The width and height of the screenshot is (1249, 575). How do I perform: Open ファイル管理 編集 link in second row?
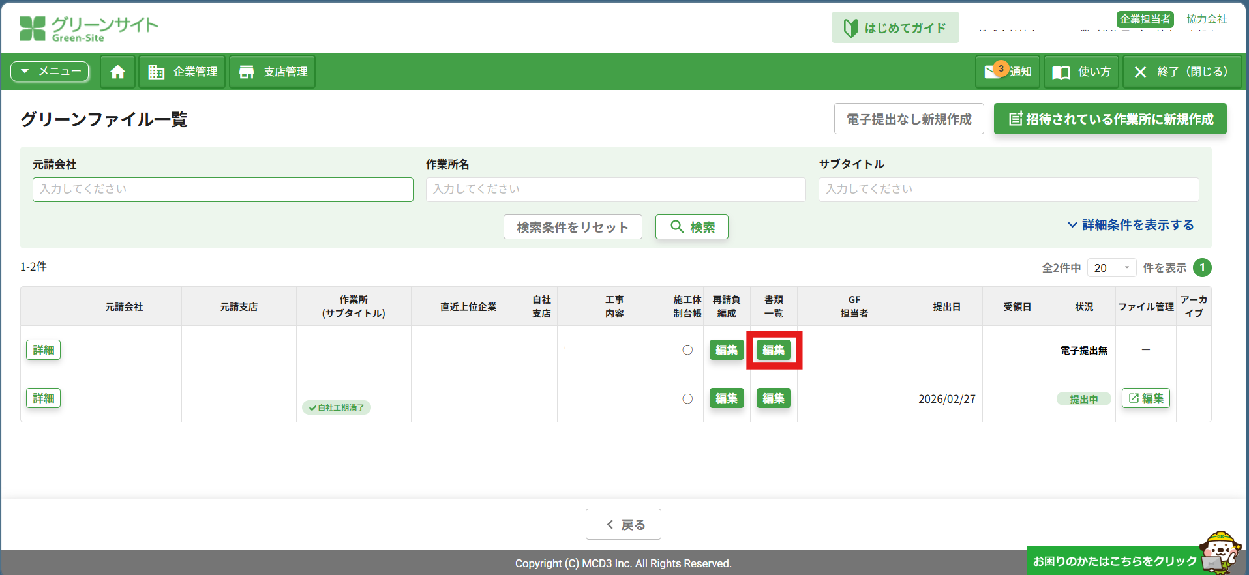click(1145, 398)
